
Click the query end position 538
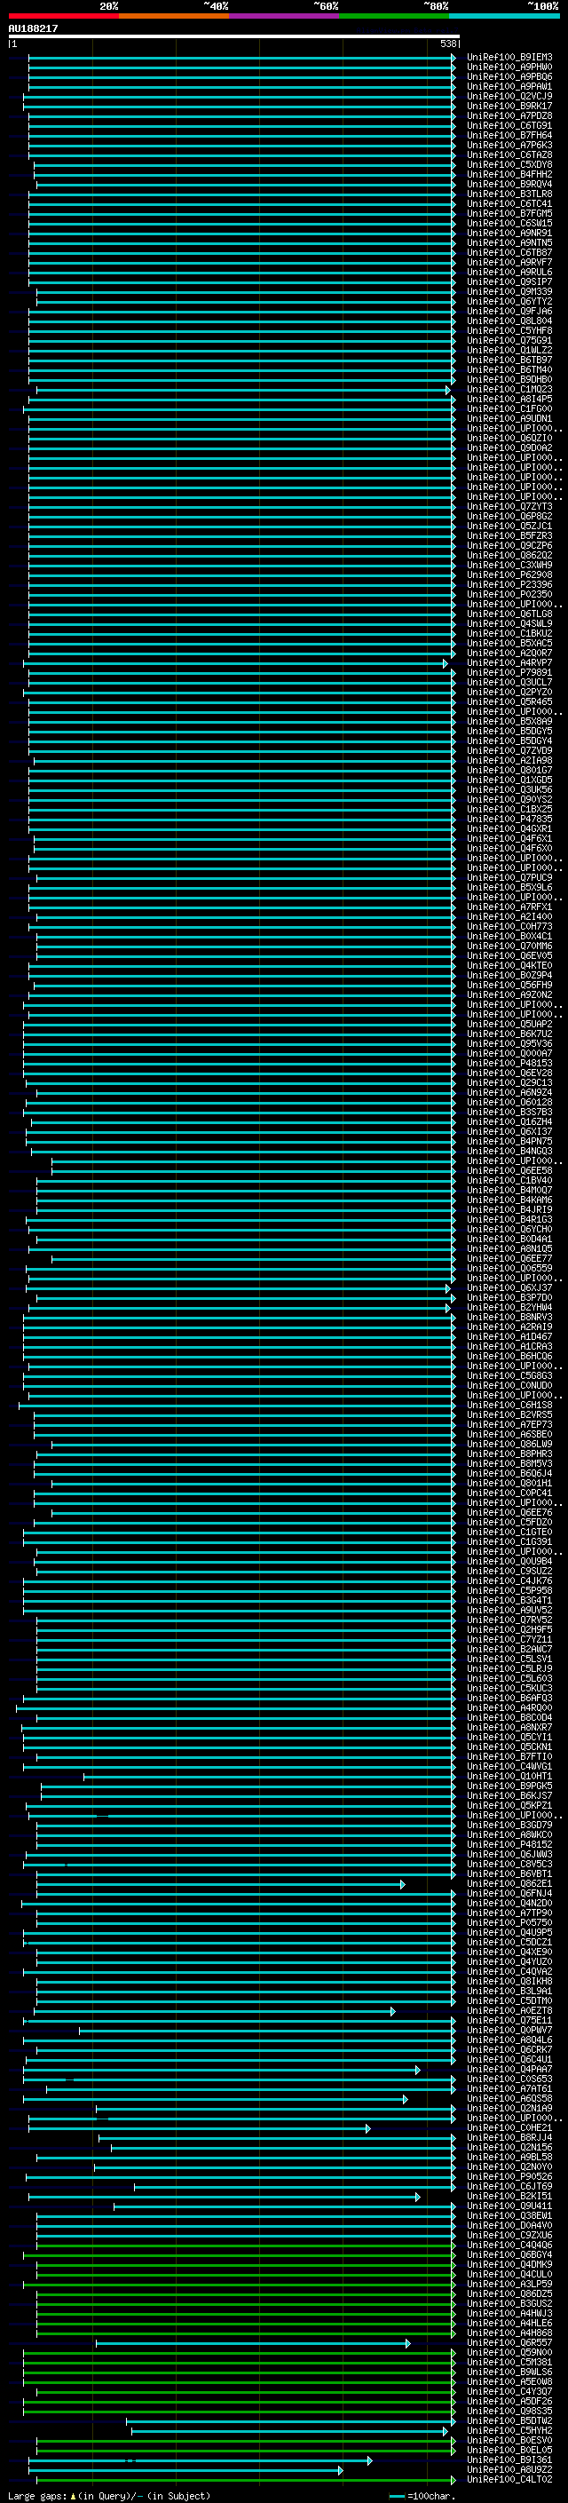tap(447, 44)
